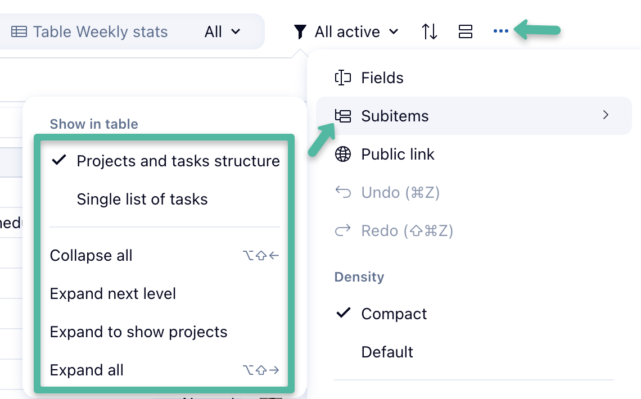
Task: Select Projects and tasks structure option
Action: coord(178,161)
